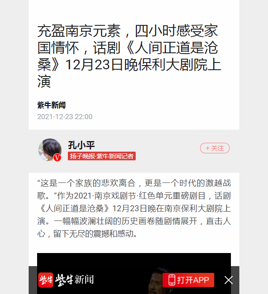
Task: Click the 扬子晚报·紫牛新闻记者 red tag
Action: [x=102, y=156]
